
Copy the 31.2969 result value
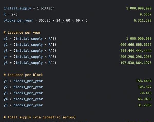pyautogui.click(x=145, y=105)
